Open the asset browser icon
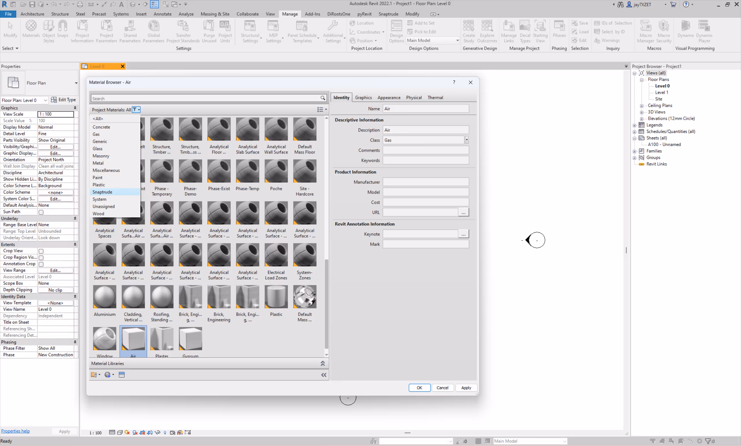Image resolution: width=741 pixels, height=446 pixels. point(122,375)
